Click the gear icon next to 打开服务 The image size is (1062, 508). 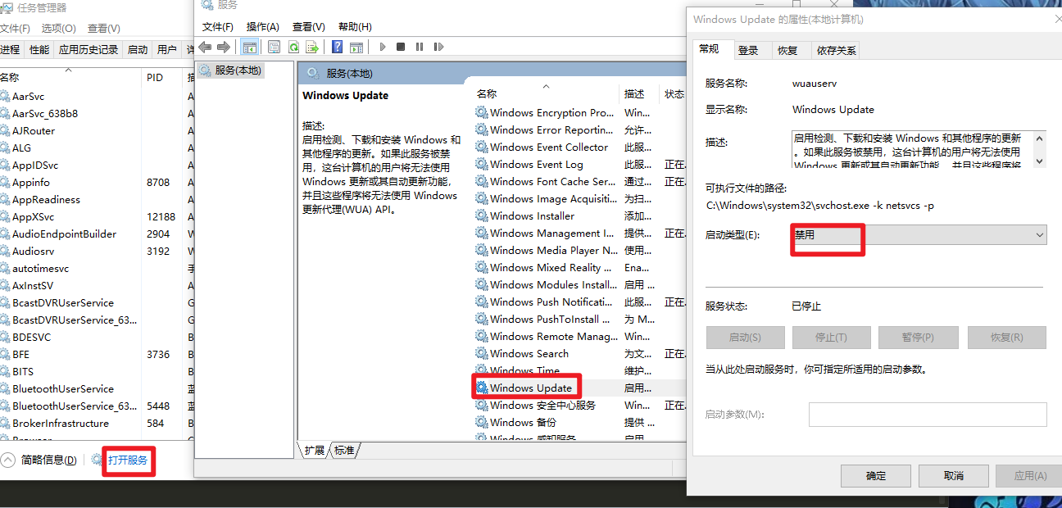click(x=98, y=460)
